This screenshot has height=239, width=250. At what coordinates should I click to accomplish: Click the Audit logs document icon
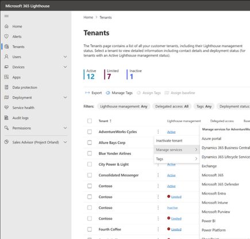6,117
